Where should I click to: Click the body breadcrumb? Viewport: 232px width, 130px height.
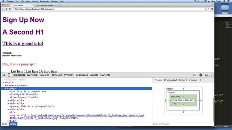tap(13, 124)
